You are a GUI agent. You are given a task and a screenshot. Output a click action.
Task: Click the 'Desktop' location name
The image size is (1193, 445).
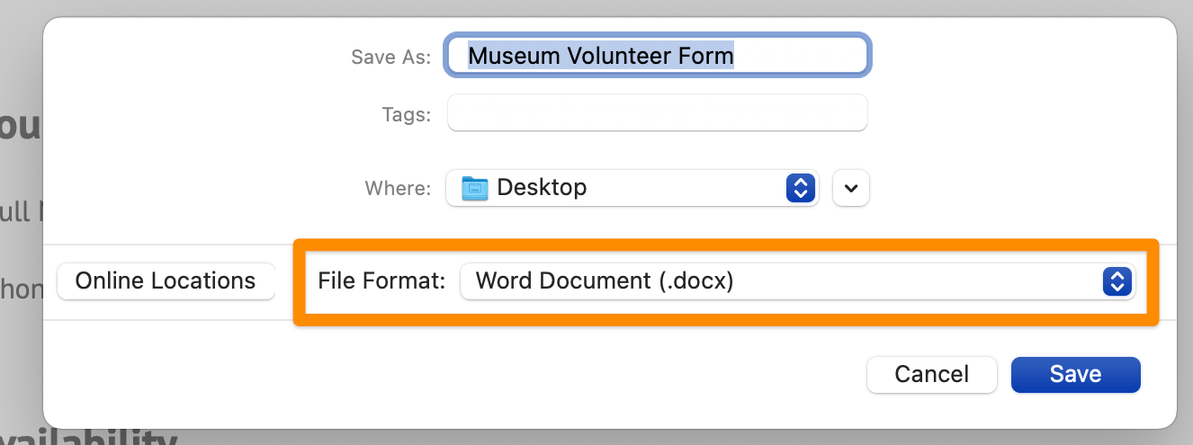click(x=542, y=188)
